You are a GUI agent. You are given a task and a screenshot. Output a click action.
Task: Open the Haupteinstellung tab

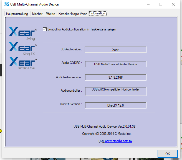[17, 14]
